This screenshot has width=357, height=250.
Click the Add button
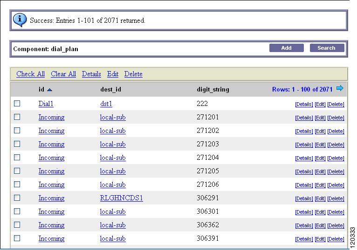(287, 48)
